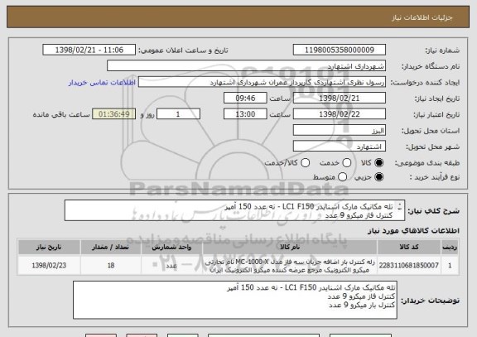The width and height of the screenshot is (477, 337).
Task: Click the countdown timer 01:36:49
Action: point(114,114)
